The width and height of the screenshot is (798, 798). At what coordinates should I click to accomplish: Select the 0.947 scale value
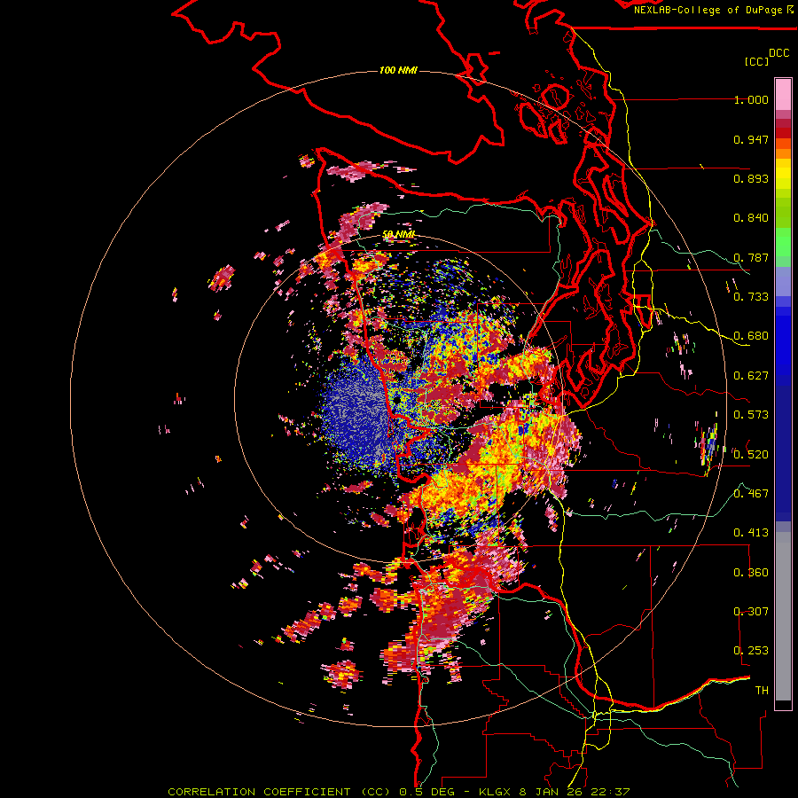pos(751,139)
